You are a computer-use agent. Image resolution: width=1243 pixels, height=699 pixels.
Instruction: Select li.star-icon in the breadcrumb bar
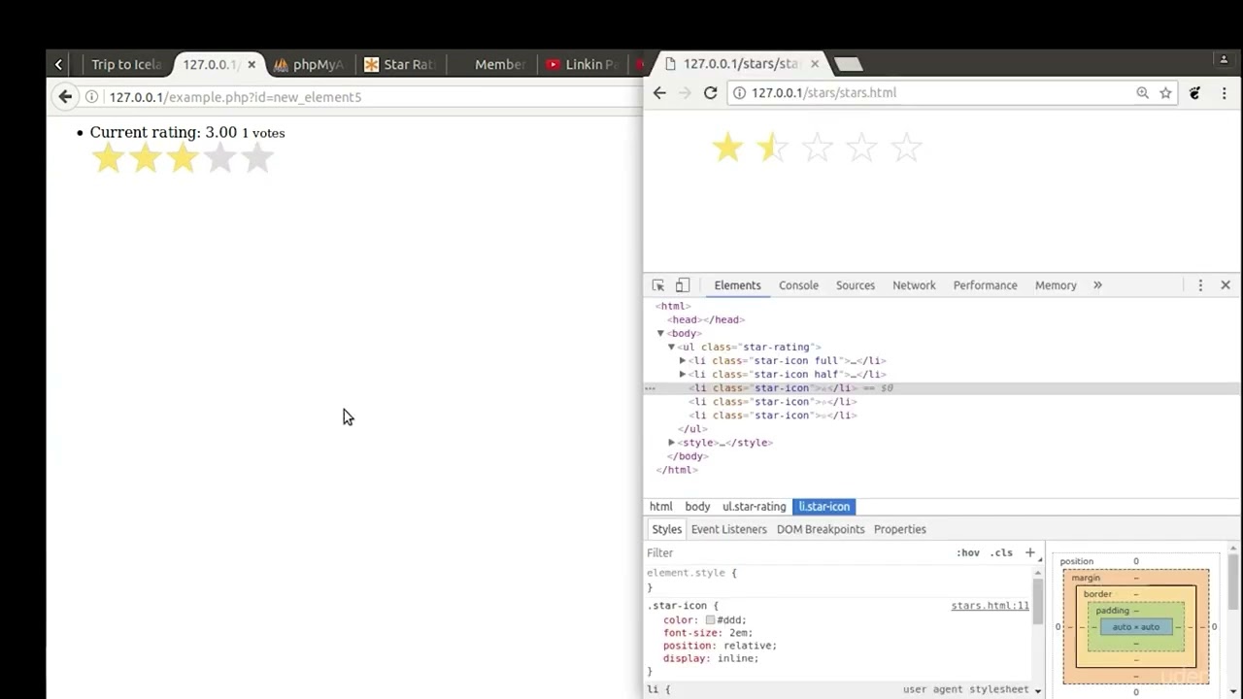click(824, 507)
